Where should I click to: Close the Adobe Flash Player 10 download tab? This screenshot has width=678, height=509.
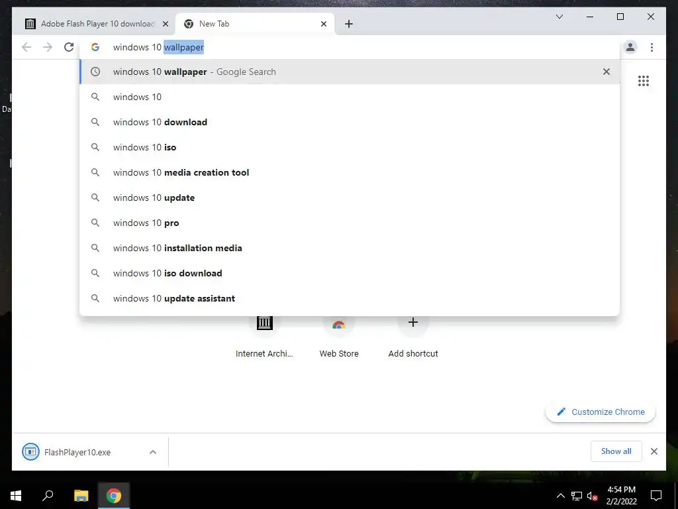165,24
